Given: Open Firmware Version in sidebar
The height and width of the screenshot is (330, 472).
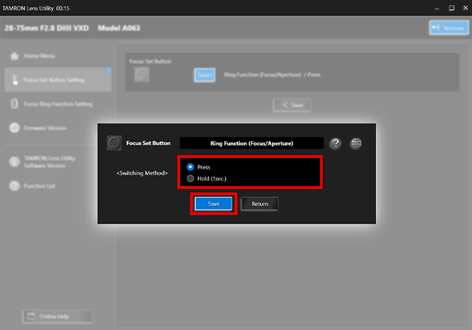Looking at the screenshot, I should [x=58, y=128].
